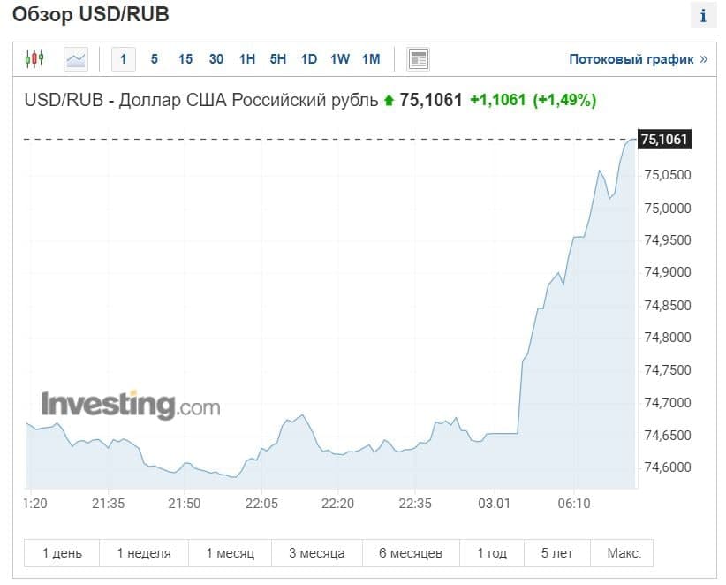Select the 15 minute interval

click(185, 59)
